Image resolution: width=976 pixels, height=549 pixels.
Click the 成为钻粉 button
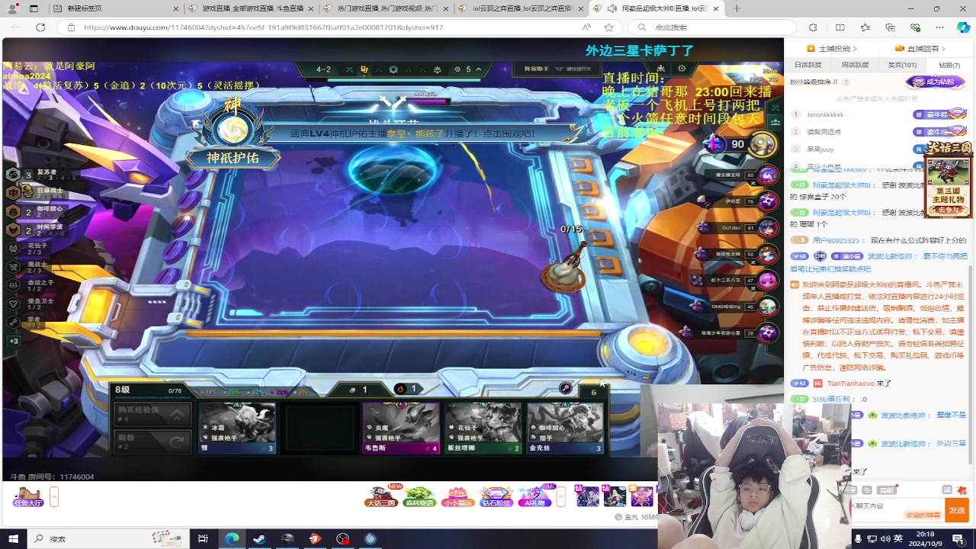coord(936,82)
